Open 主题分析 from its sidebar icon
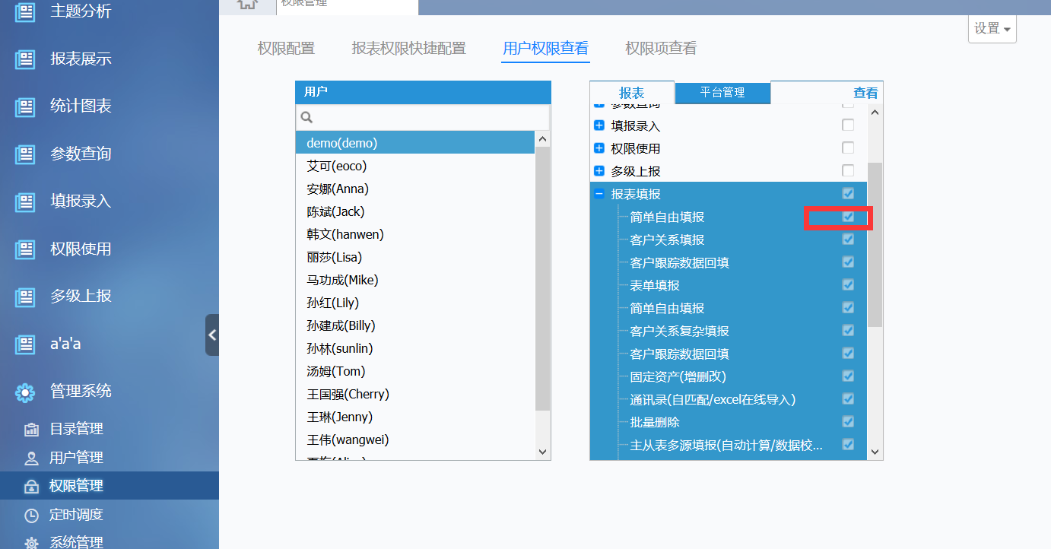Image resolution: width=1051 pixels, height=549 pixels. [25, 11]
